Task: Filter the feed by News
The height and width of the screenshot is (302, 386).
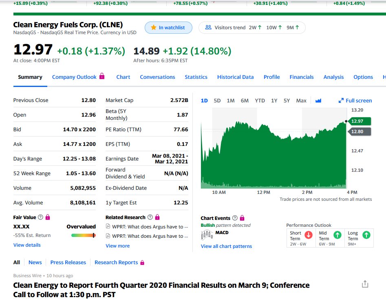Action: point(35,263)
